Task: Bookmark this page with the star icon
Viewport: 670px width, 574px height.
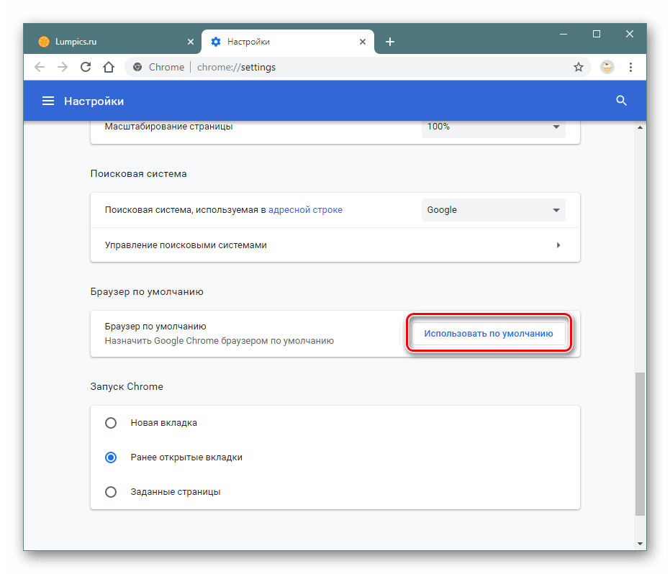Action: tap(578, 67)
